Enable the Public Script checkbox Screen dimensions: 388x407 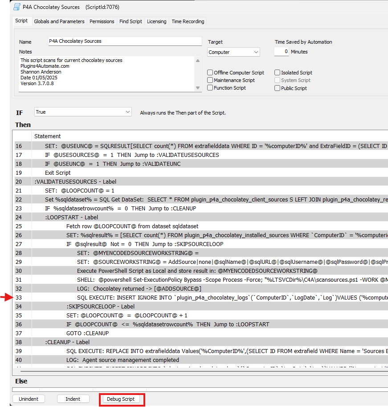277,88
